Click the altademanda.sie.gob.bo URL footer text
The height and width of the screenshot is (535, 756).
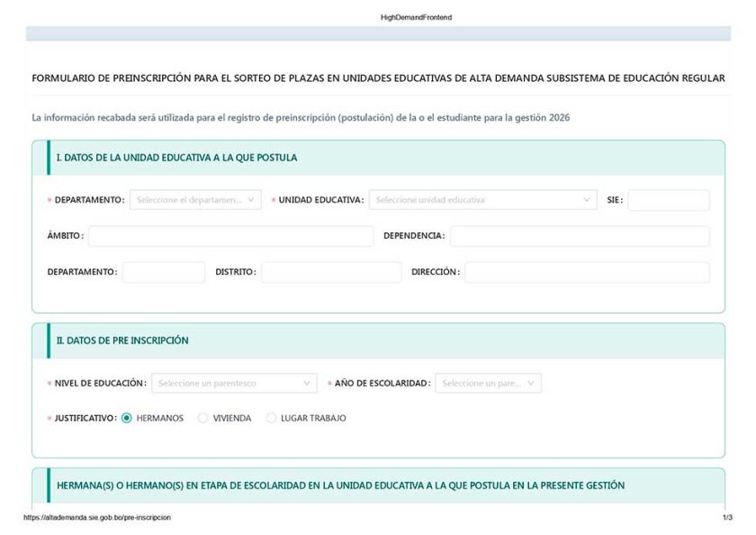pyautogui.click(x=97, y=517)
